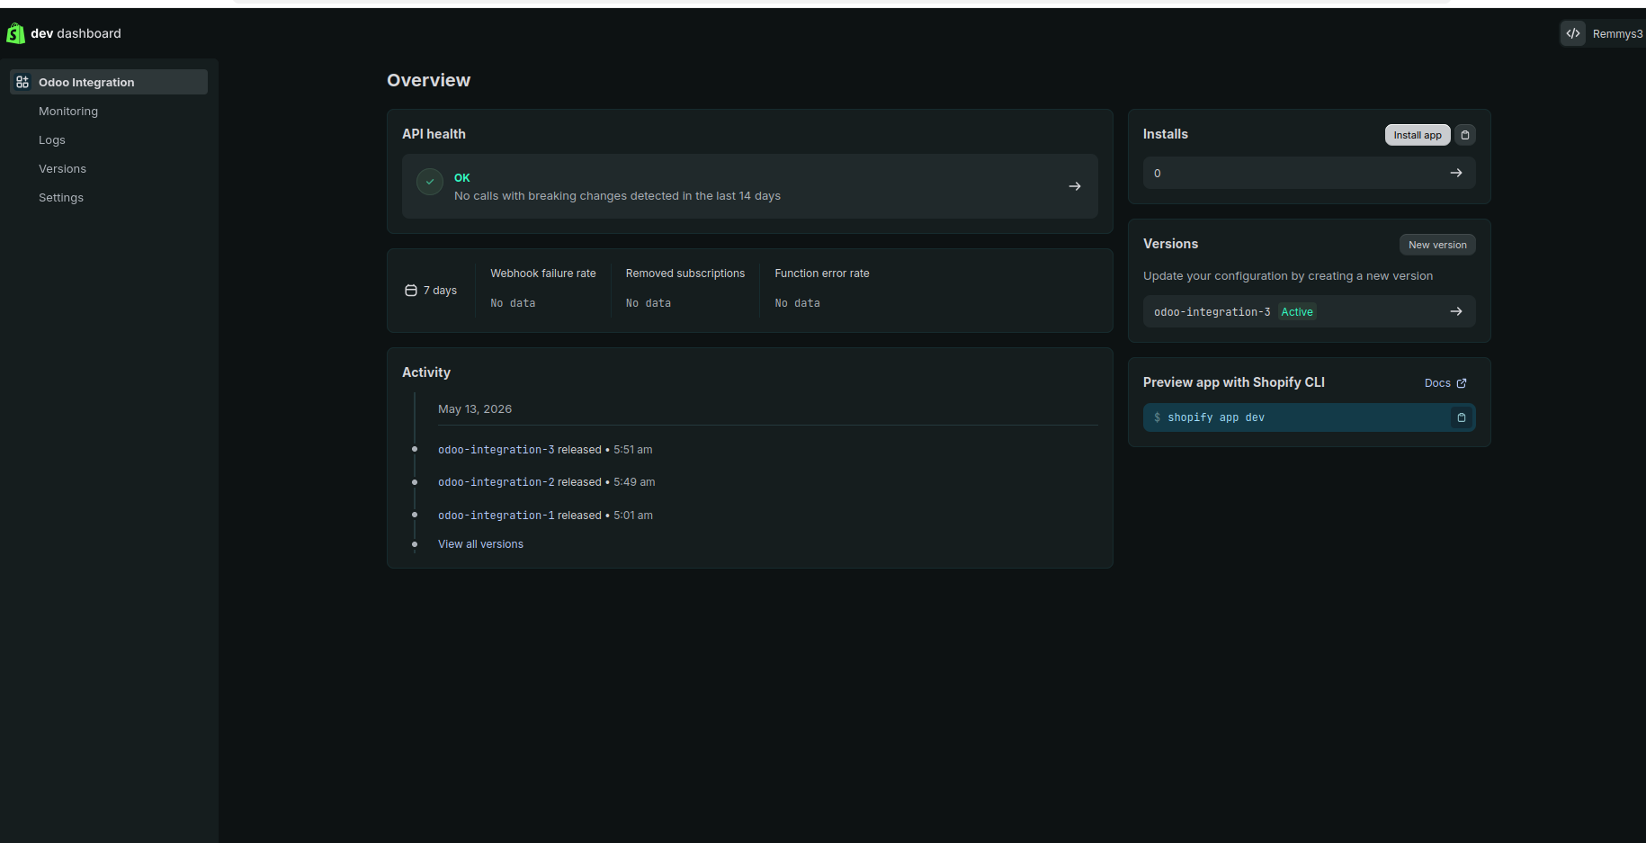
Task: Click the No calls with breaking changes message
Action: 617,196
